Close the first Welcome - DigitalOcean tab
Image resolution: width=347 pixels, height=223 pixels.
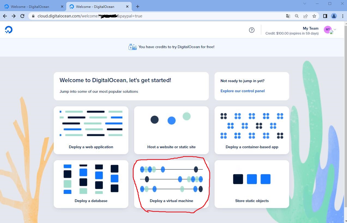[62, 7]
